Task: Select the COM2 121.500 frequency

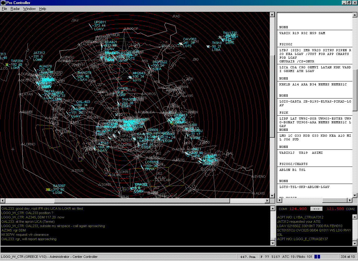Action: coord(335,209)
